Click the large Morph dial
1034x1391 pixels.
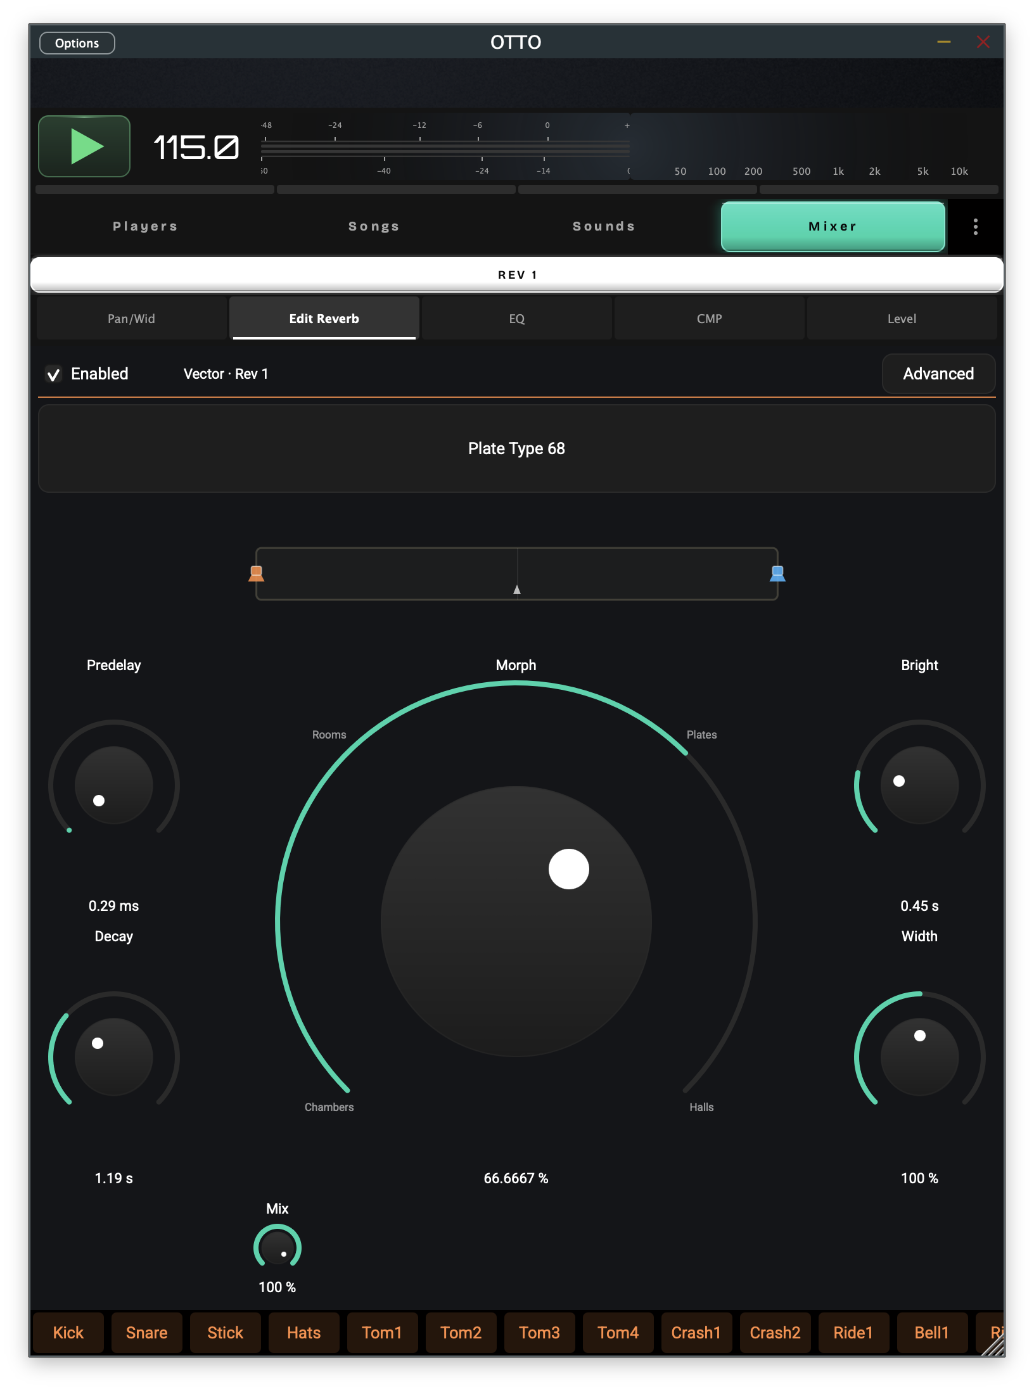(516, 922)
